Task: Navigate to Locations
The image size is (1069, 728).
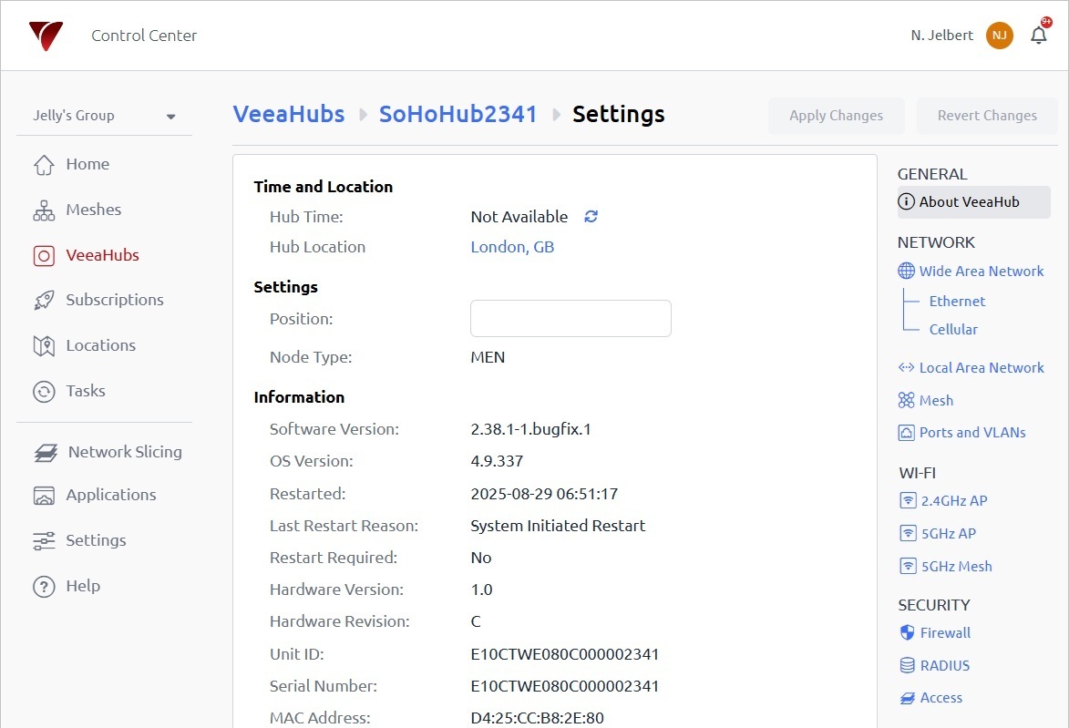Action: 101,346
